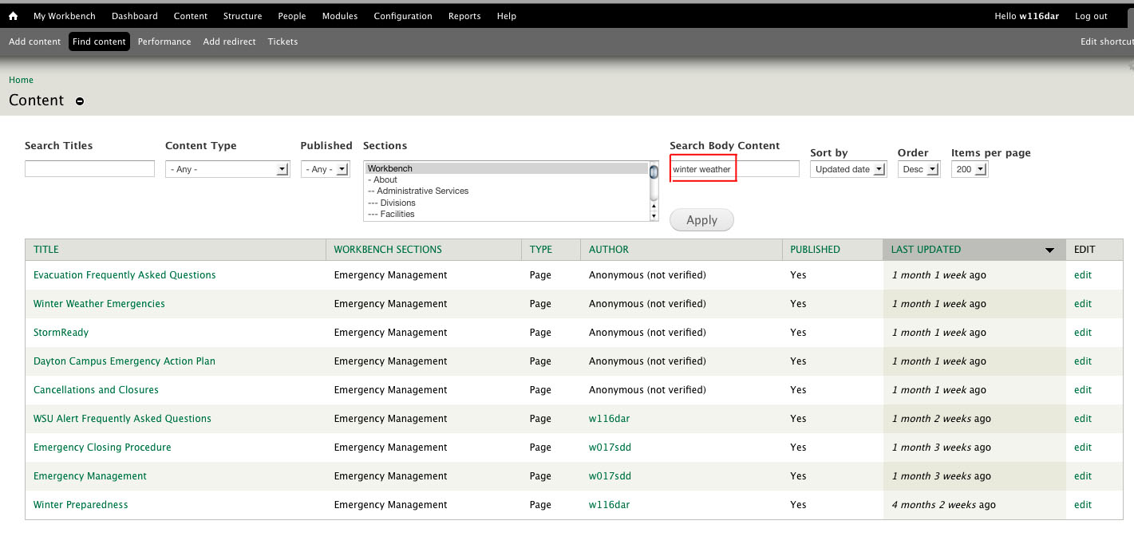Screen dimensions: 1134x556
Task: Click into Search Titles field
Action: (x=89, y=169)
